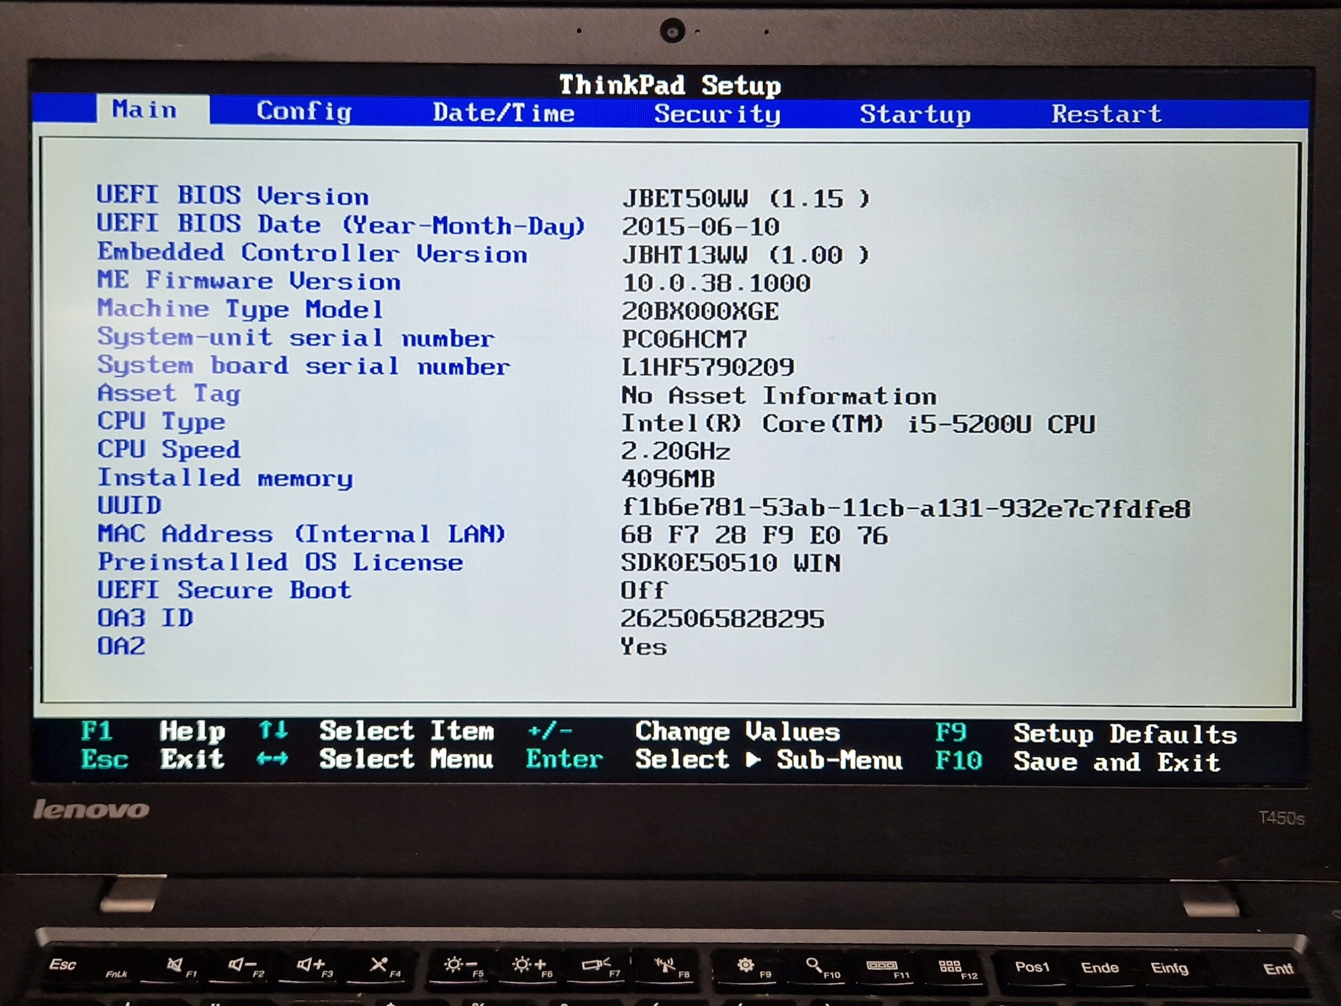Go to the Restart tab
Viewport: 1341px width, 1006px height.
coord(1106,114)
